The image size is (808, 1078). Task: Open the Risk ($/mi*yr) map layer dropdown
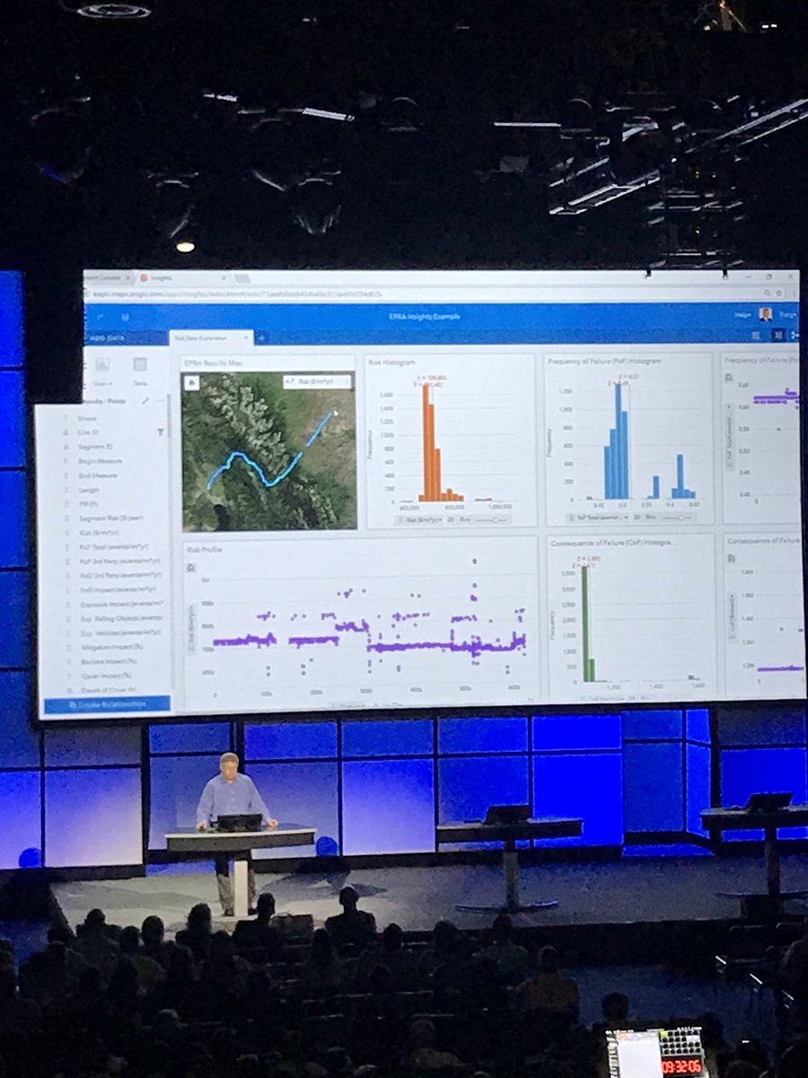point(319,382)
